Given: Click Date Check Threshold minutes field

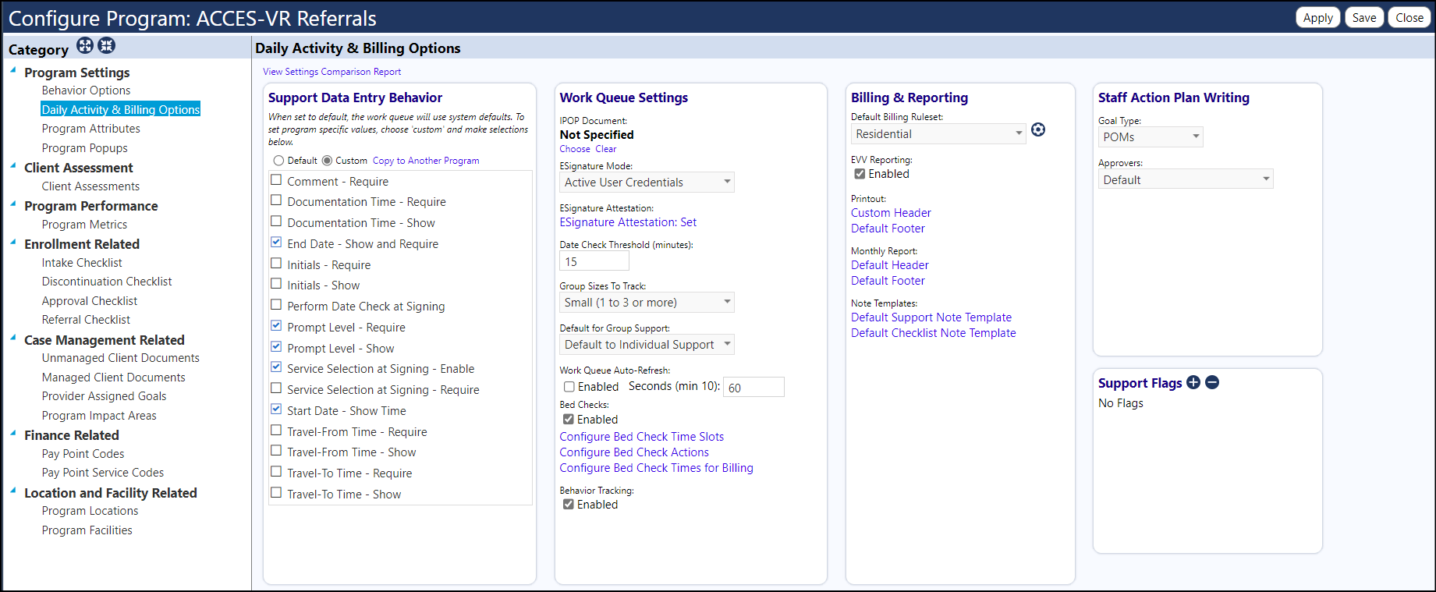Looking at the screenshot, I should click(x=594, y=261).
